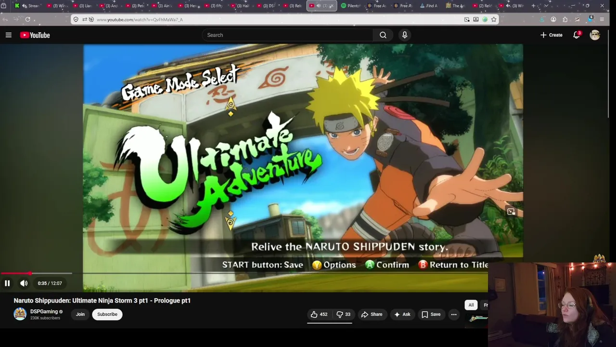Bookmark this page with the star

(x=494, y=19)
